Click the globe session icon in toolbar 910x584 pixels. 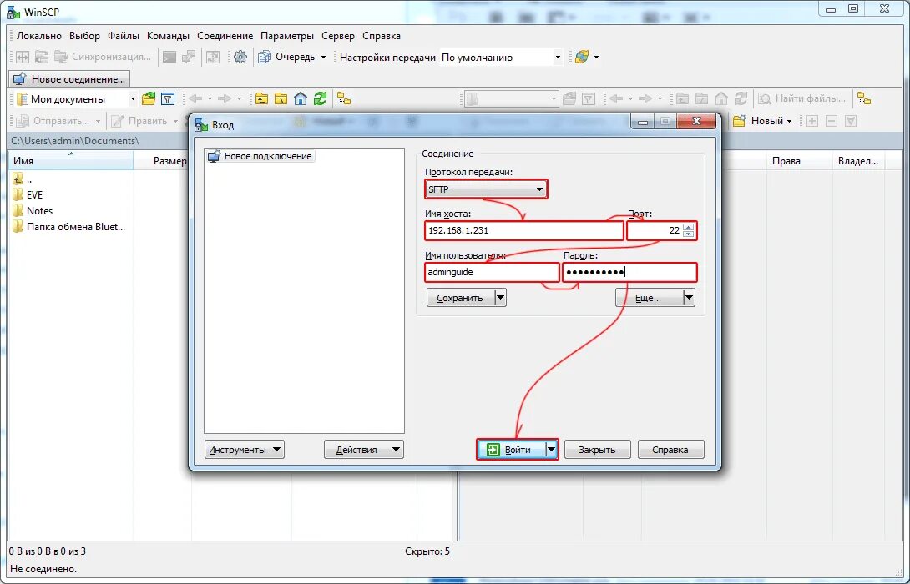click(x=582, y=57)
